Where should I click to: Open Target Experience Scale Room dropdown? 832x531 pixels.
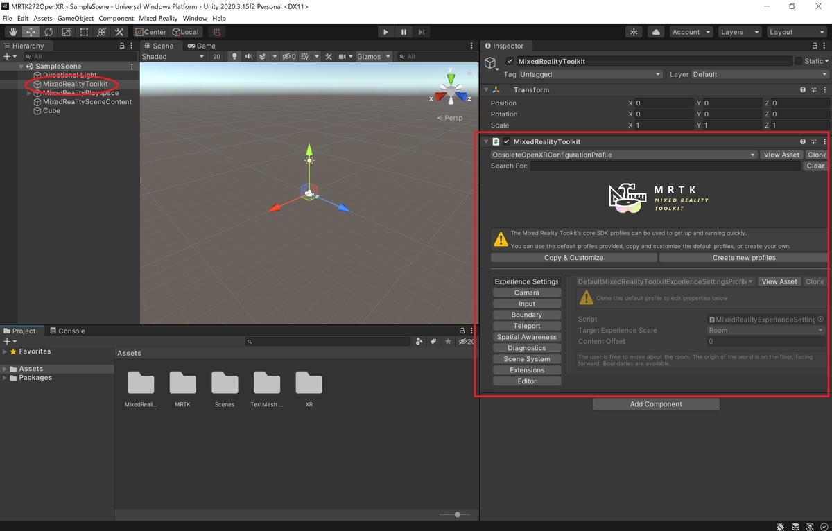pyautogui.click(x=765, y=331)
